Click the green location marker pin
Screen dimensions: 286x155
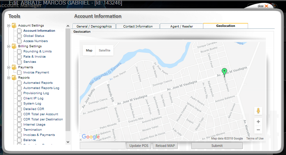tap(224, 72)
